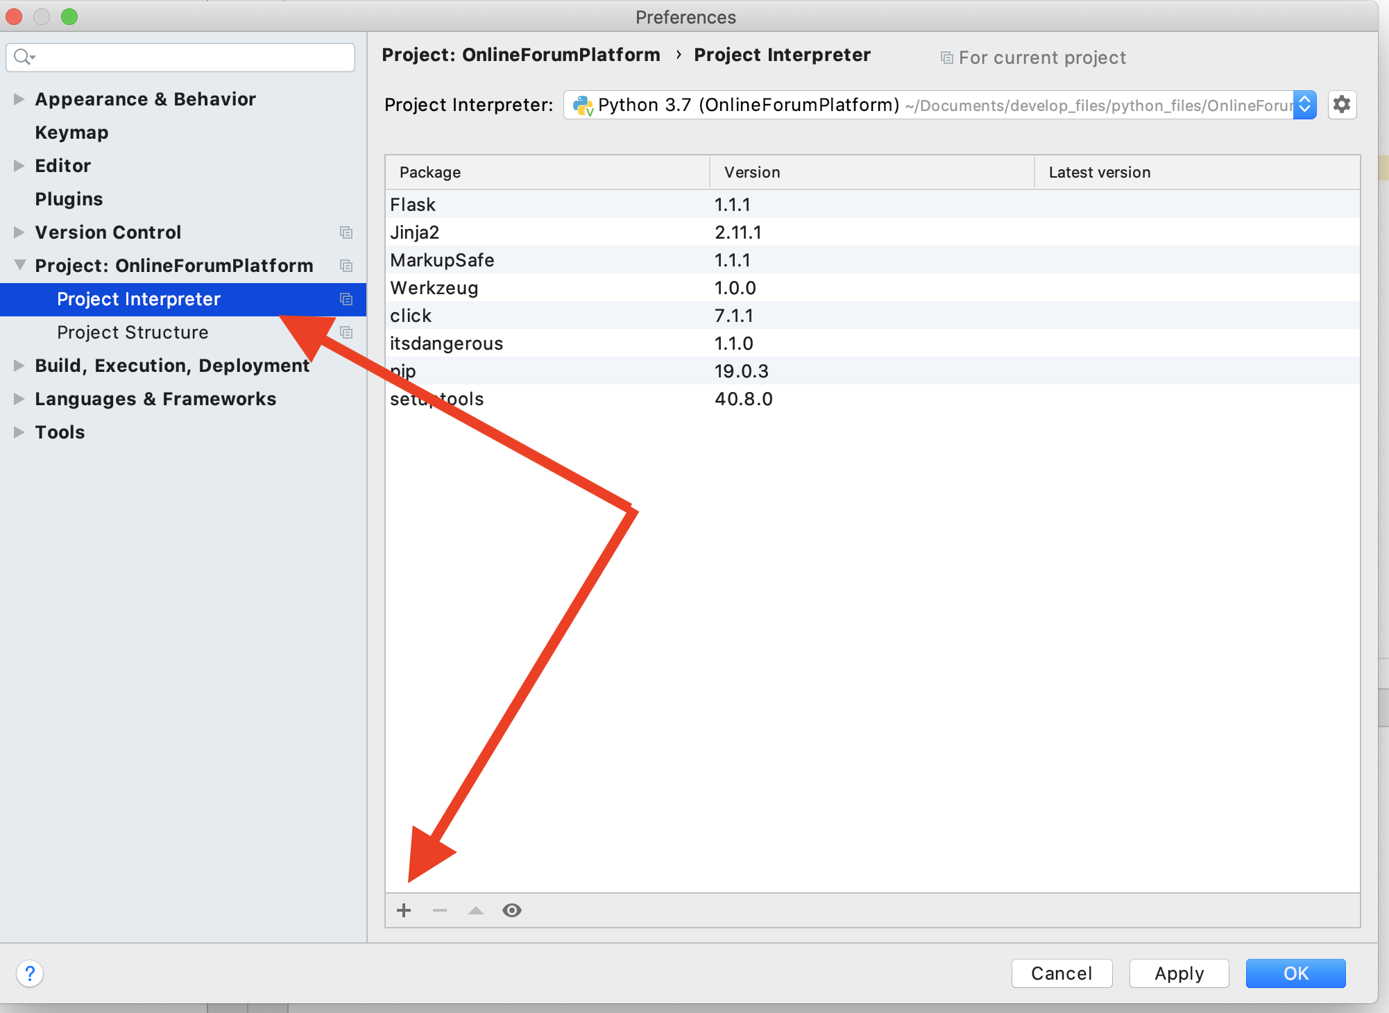
Task: Select Keymap in settings tree
Action: [x=71, y=133]
